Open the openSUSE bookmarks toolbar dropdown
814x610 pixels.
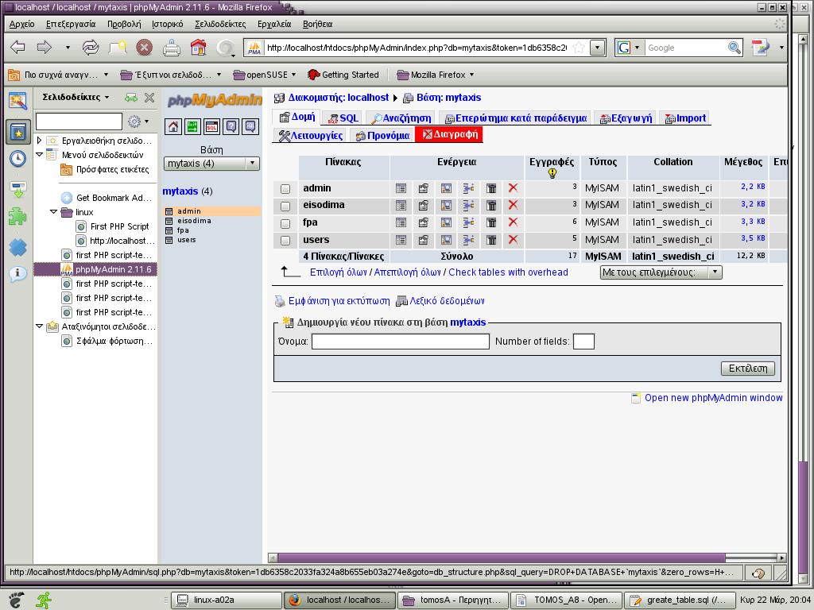click(265, 75)
